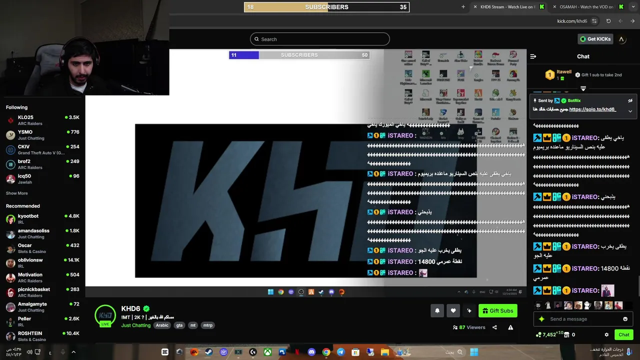
Task: Click Itawell top gifter entry
Action: click(x=558, y=75)
